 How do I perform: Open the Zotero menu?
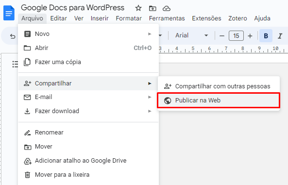237,18
